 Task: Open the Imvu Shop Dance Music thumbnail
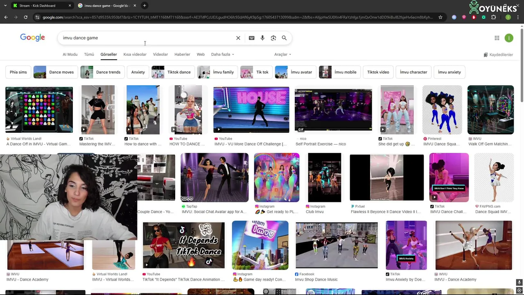click(337, 245)
